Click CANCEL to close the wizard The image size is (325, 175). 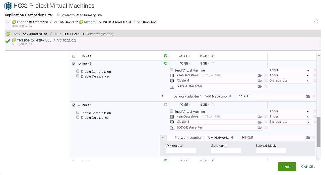[308, 167]
